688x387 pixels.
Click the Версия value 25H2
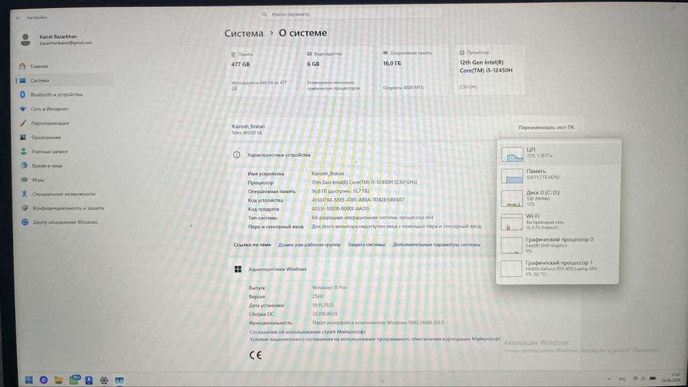tap(318, 296)
